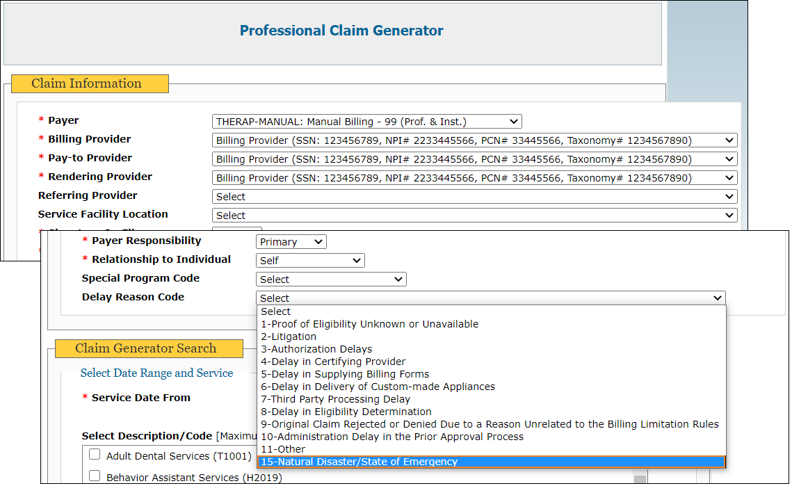Open the Billing Provider dropdown
This screenshot has height=486, width=792.
pos(474,140)
